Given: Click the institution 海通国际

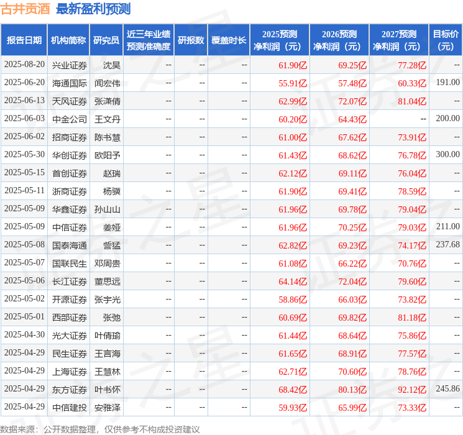Looking at the screenshot, I should click(70, 83).
